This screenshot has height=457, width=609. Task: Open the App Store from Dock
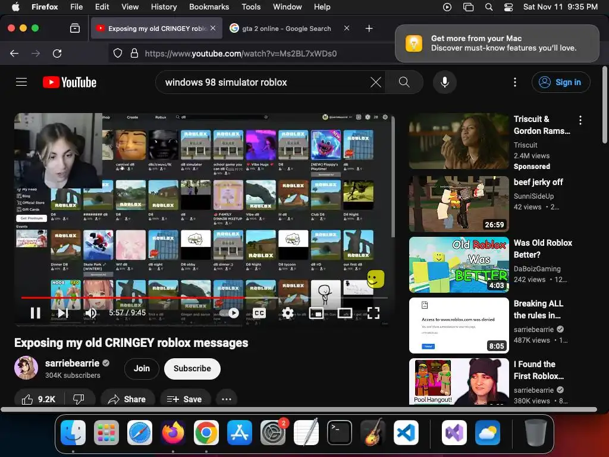[x=240, y=433]
